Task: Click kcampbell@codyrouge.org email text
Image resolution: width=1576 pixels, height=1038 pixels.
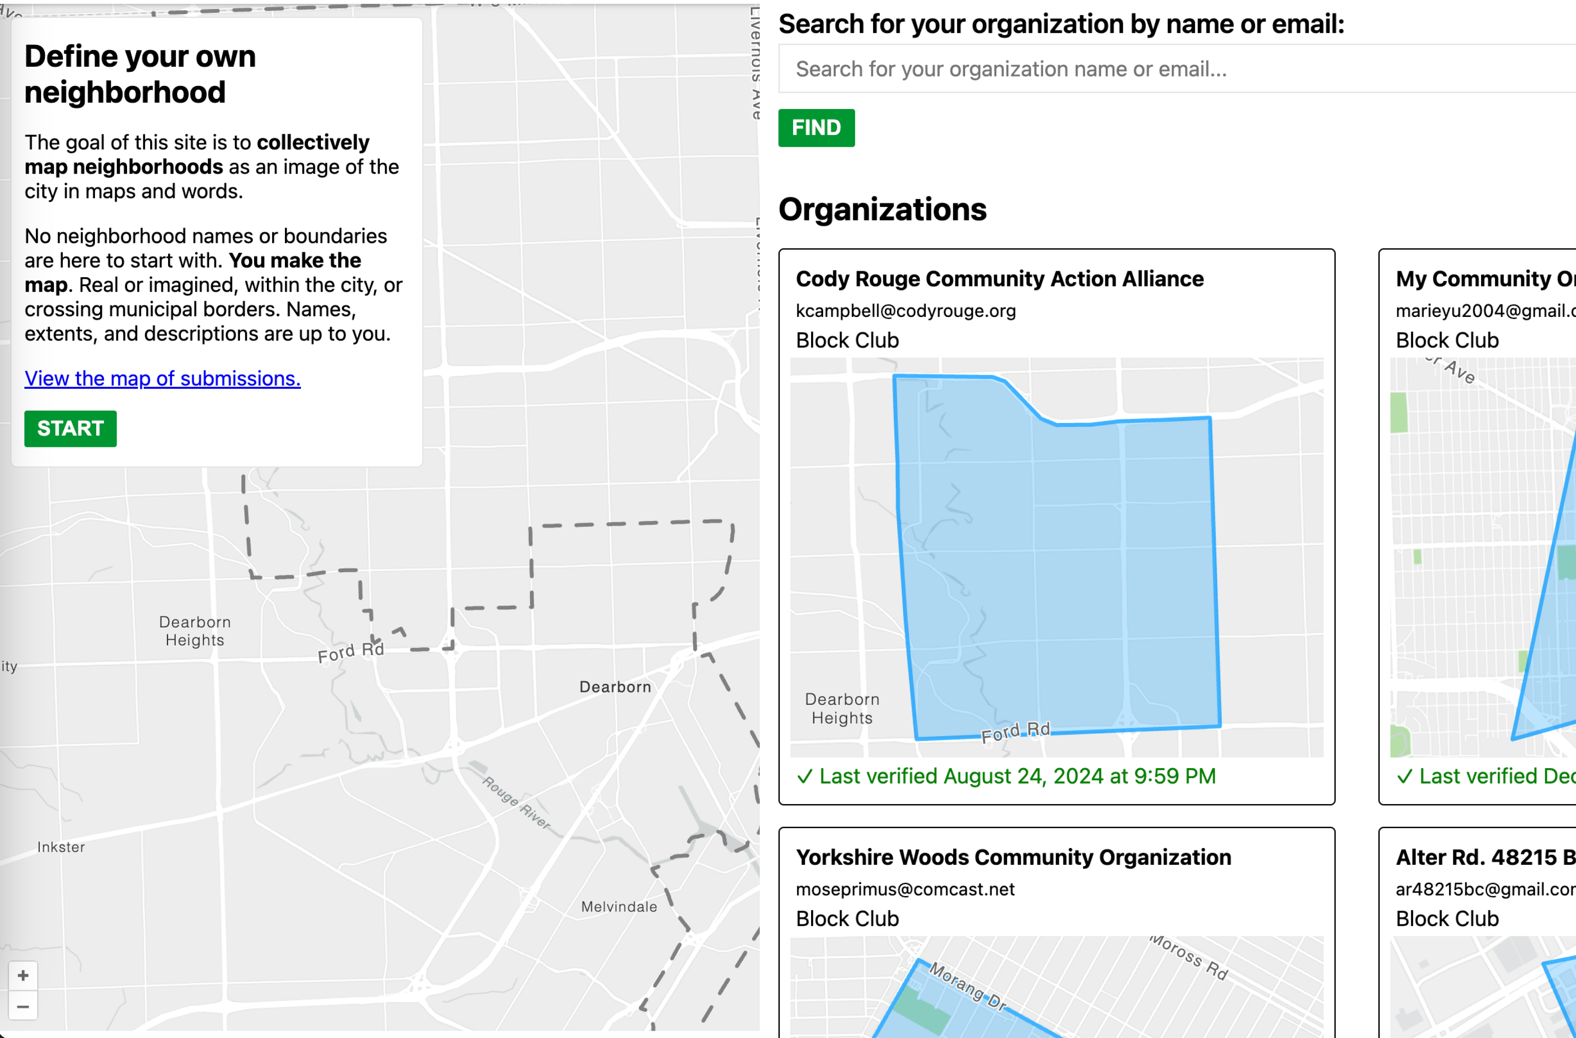Action: point(906,311)
